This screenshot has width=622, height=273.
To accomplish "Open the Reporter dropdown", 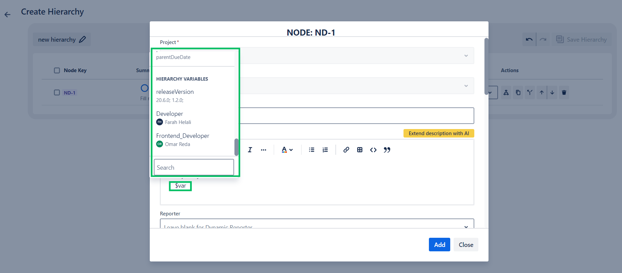I will click(466, 226).
